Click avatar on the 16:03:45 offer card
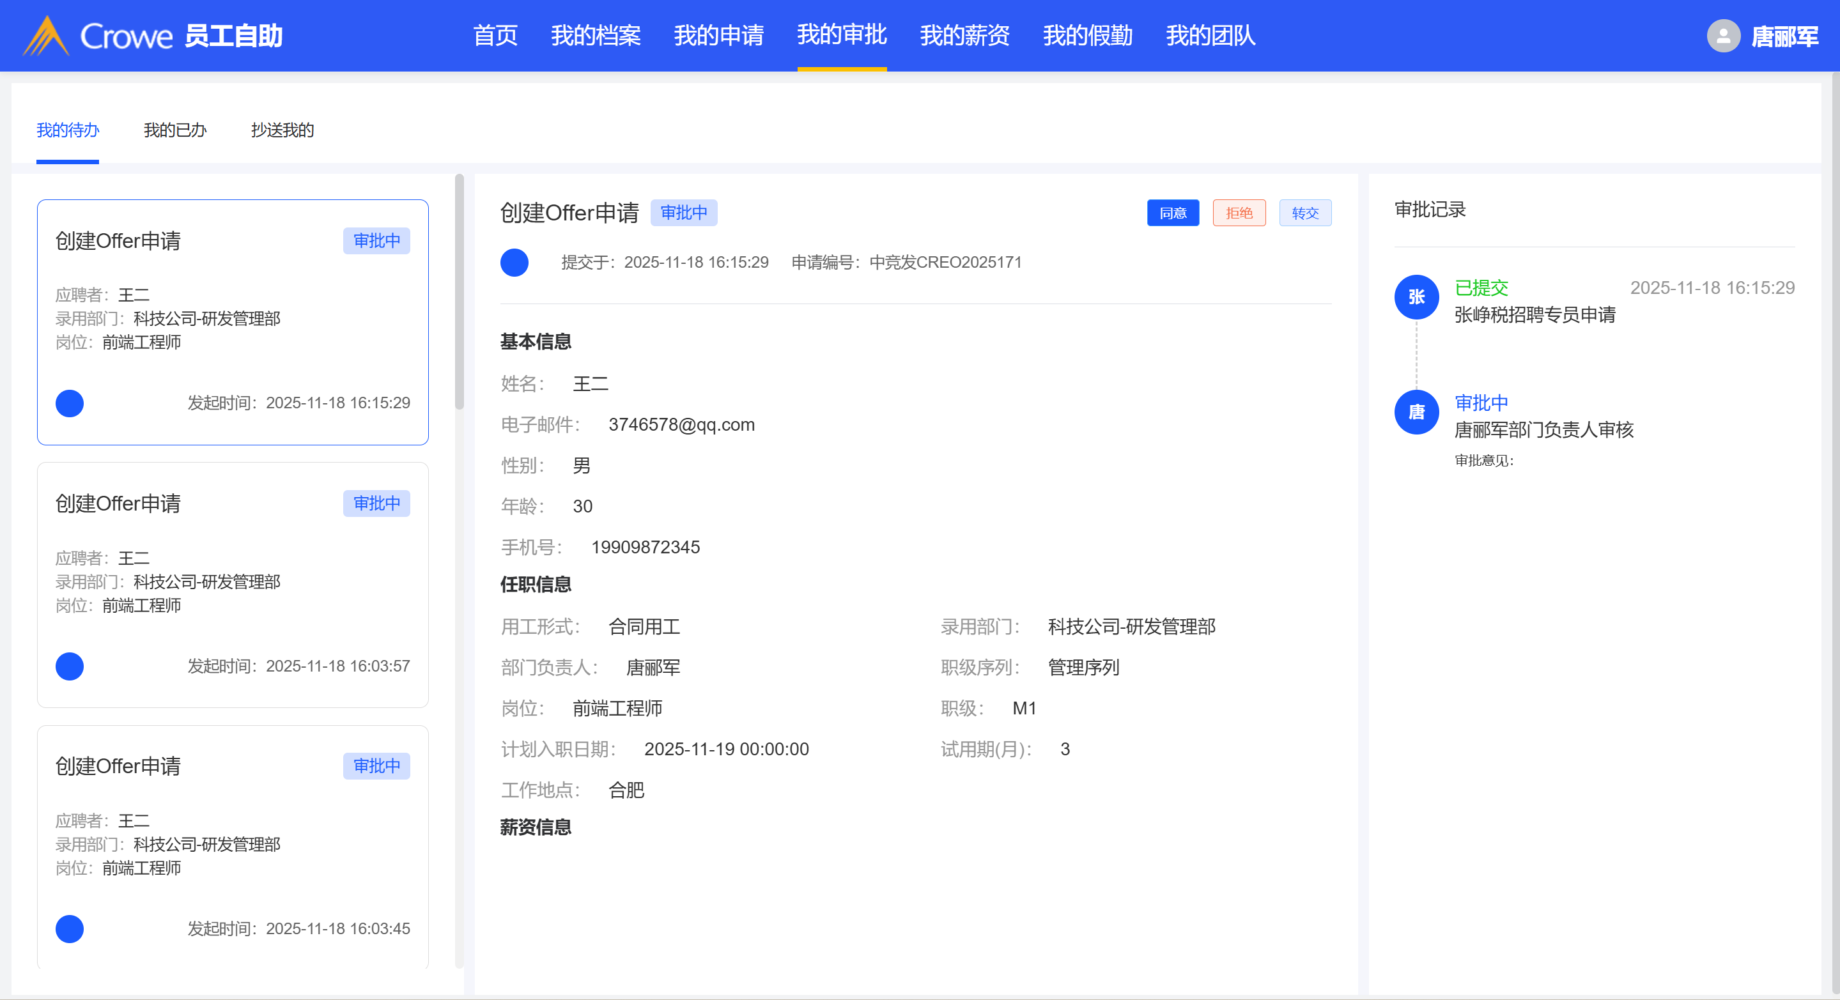 tap(69, 929)
